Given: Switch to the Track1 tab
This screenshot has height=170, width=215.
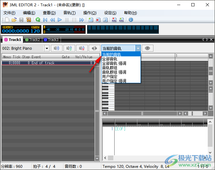Looking at the screenshot, I should click(13, 40).
